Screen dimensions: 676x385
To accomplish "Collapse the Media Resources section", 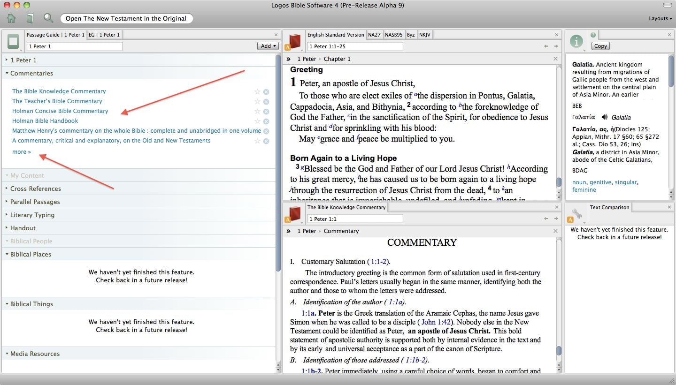I will point(7,354).
